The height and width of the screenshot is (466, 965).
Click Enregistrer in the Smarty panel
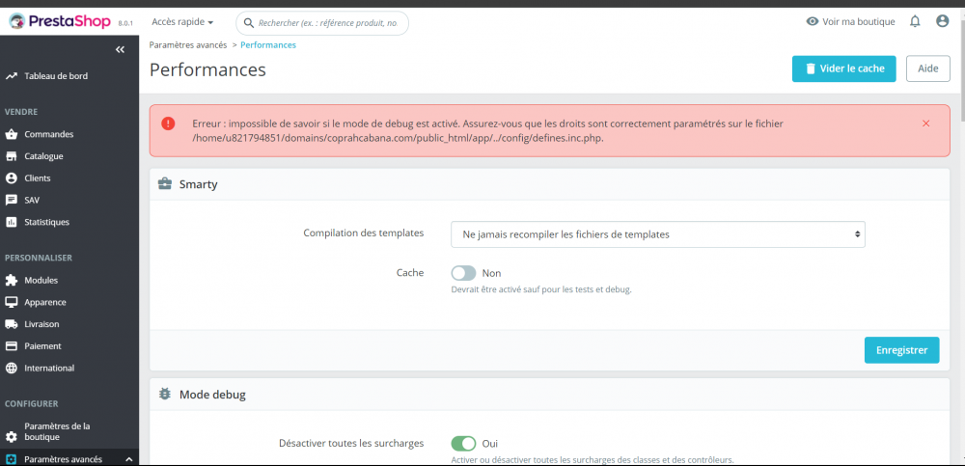click(x=901, y=349)
